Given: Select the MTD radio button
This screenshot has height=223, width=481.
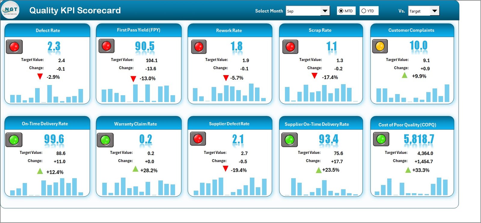Looking at the screenshot, I should pos(341,11).
